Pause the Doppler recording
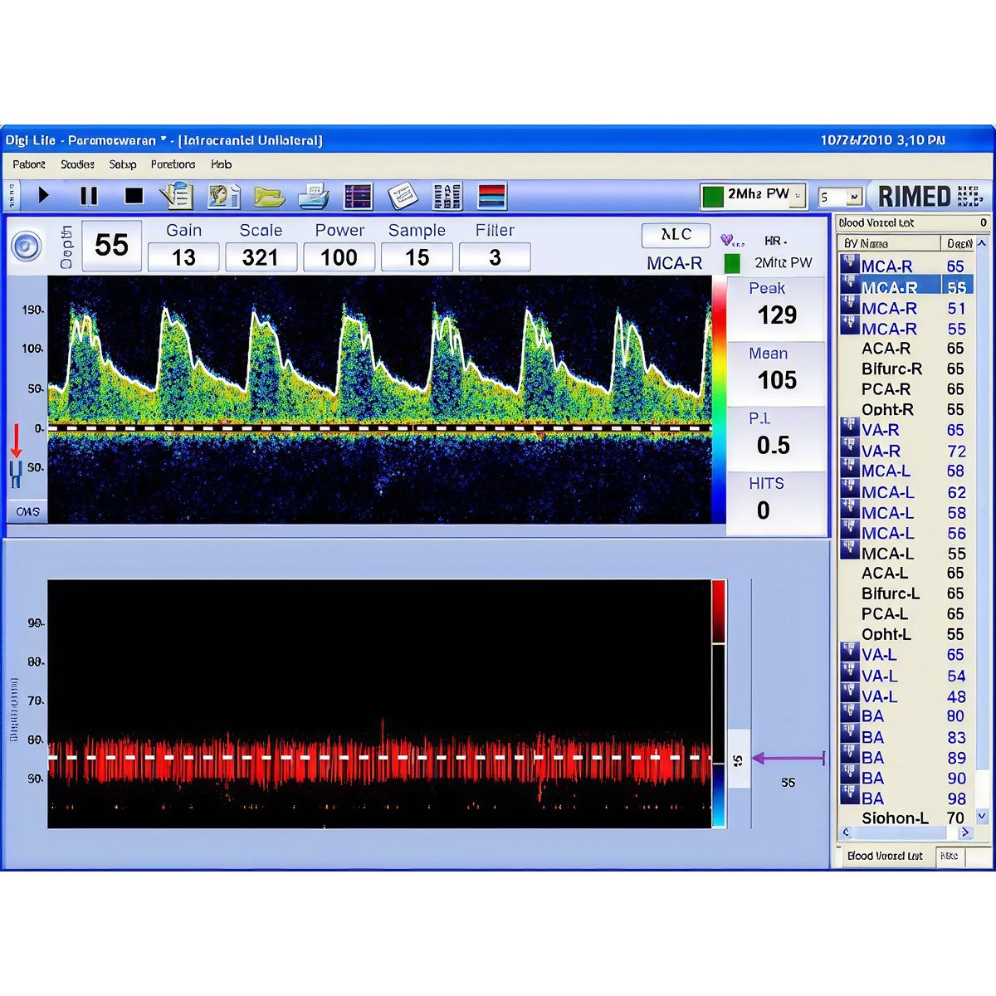The height and width of the screenshot is (996, 996). point(89,197)
